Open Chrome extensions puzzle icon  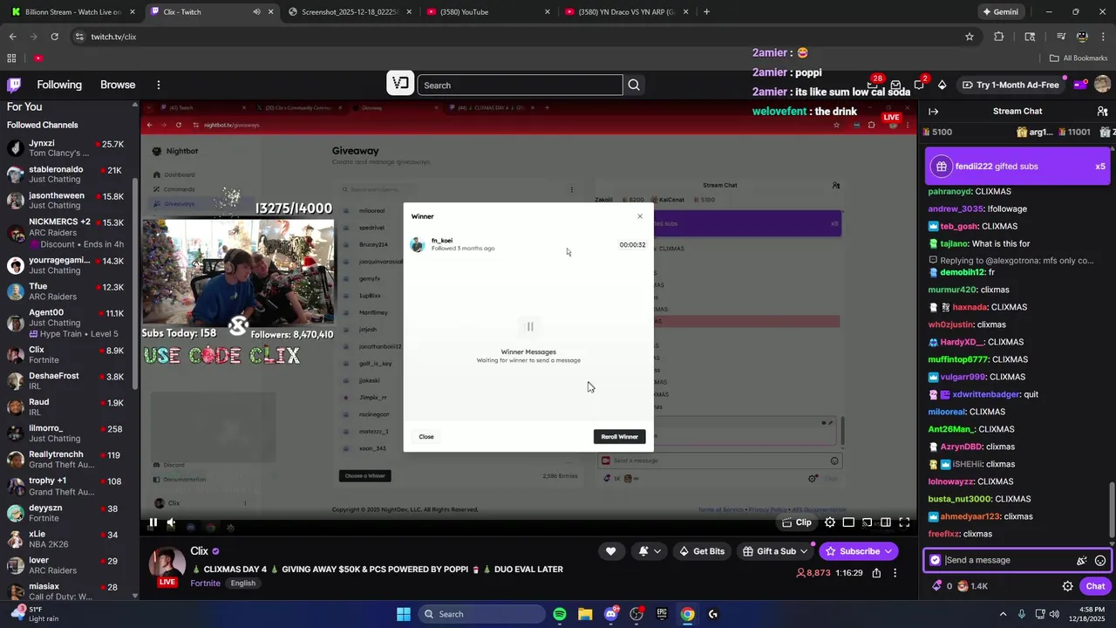(x=999, y=37)
